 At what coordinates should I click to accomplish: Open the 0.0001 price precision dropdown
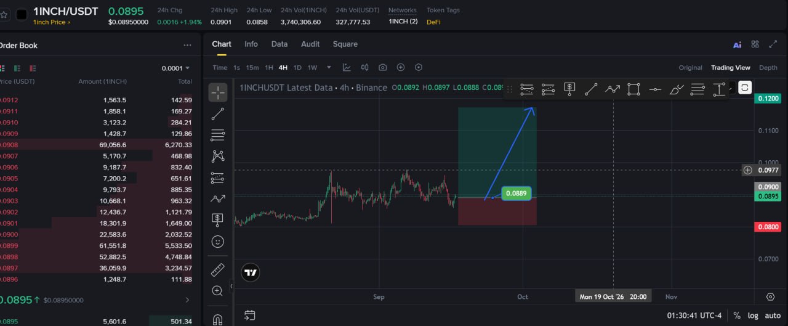point(175,68)
